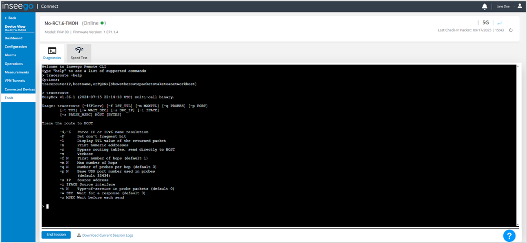Go to the Alarms page
Image resolution: width=527 pixels, height=243 pixels.
point(11,55)
